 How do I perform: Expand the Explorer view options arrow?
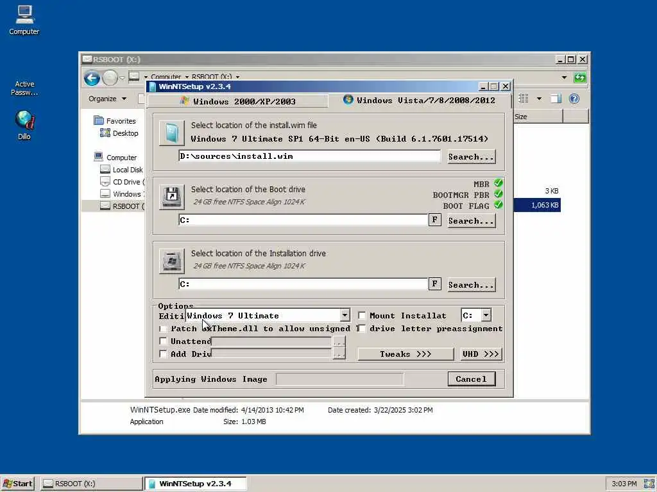click(x=539, y=99)
